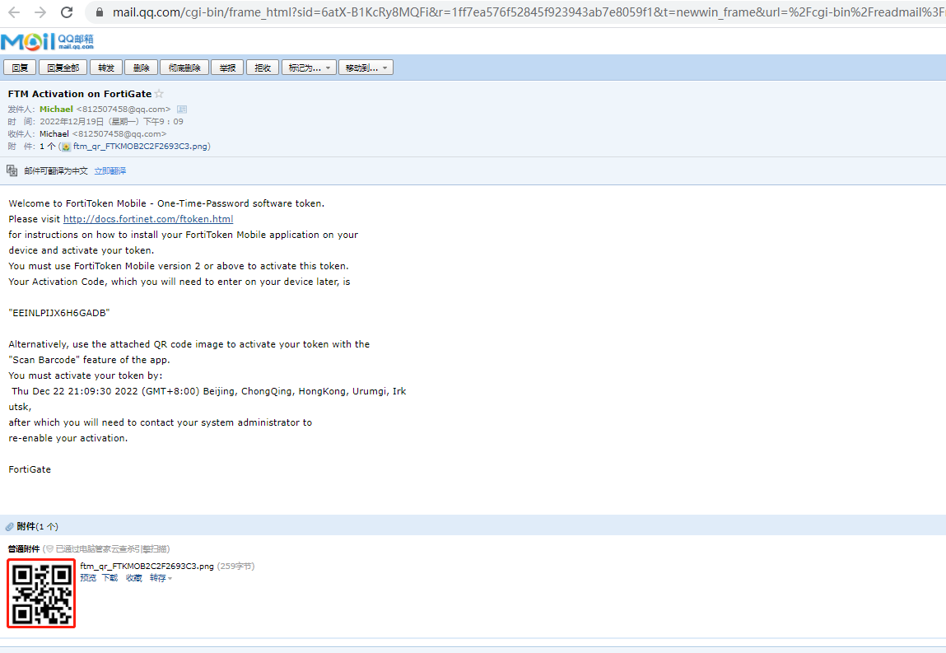
Task: Click 立即翻译 (Translate now) link
Action: 110,171
